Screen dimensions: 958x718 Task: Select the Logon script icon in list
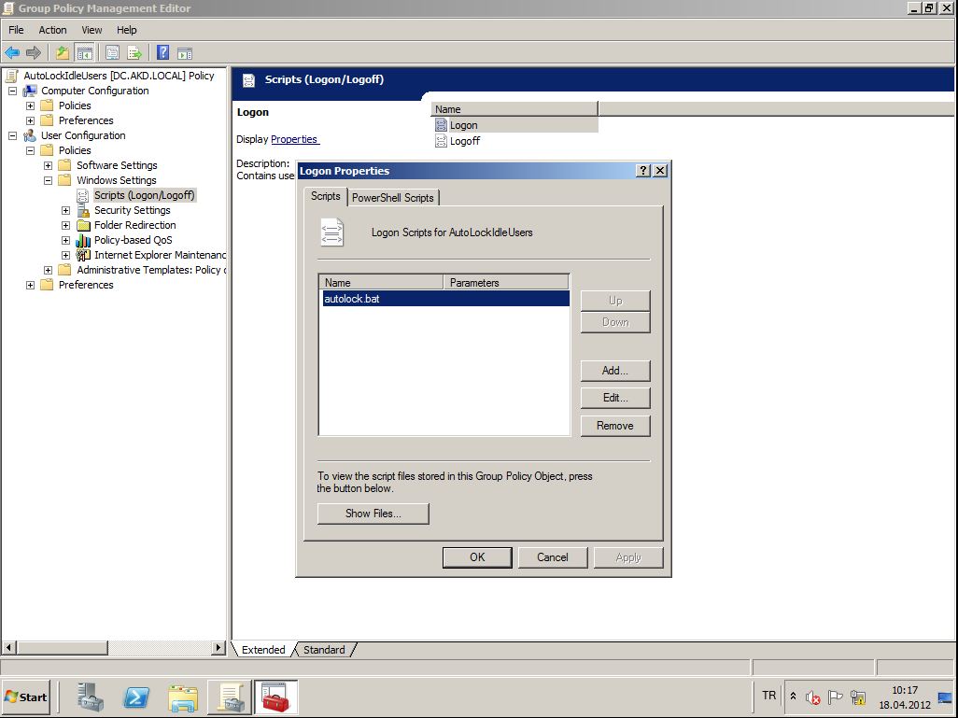[441, 125]
